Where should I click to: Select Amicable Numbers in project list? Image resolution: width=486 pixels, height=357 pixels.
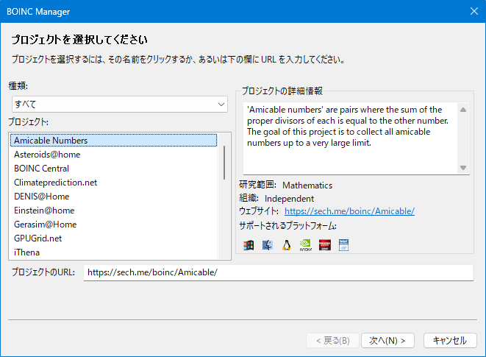pos(114,141)
